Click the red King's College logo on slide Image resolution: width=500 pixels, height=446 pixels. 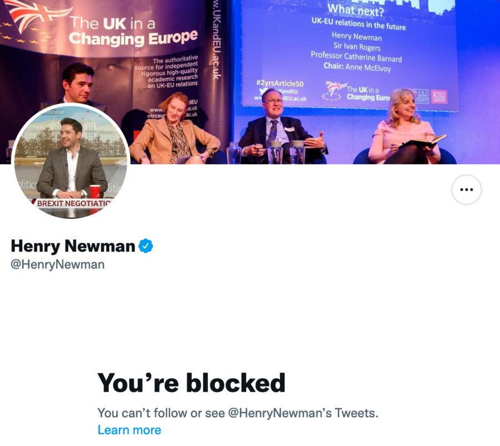[438, 96]
